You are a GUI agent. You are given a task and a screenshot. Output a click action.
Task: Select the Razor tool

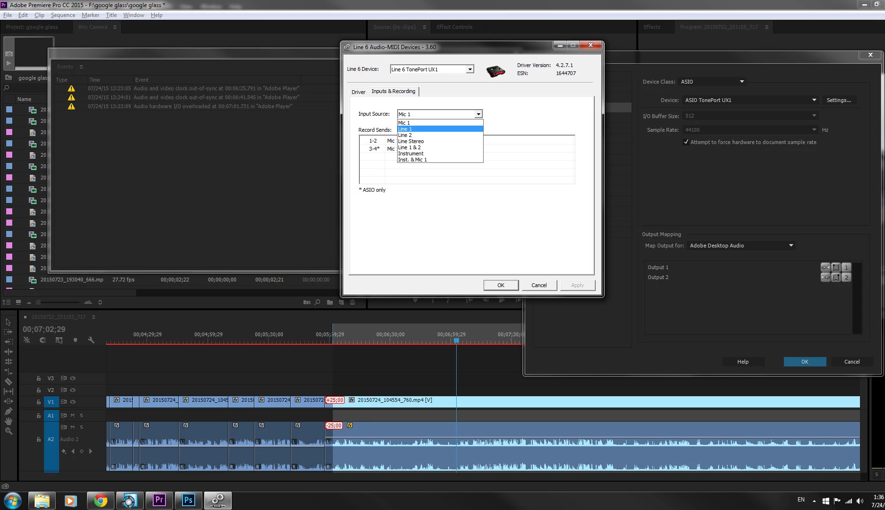tap(8, 382)
